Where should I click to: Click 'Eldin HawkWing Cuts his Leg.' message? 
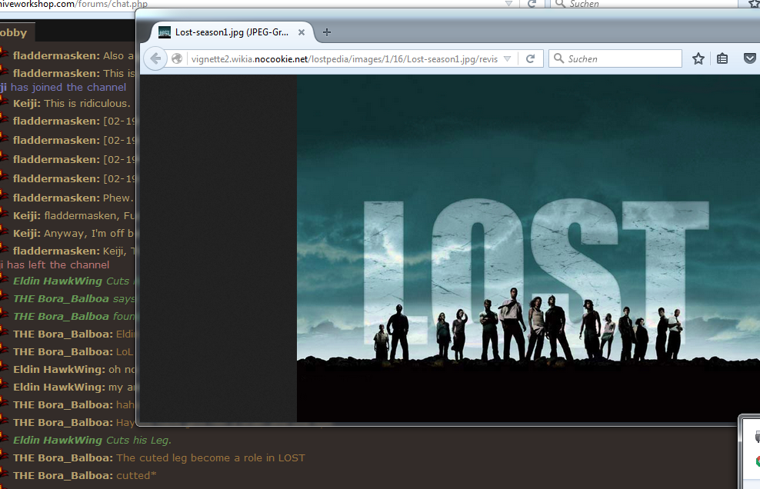pyautogui.click(x=92, y=440)
